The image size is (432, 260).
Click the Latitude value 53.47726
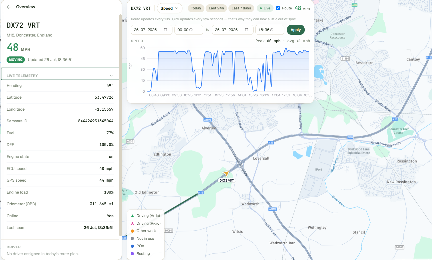click(x=104, y=97)
